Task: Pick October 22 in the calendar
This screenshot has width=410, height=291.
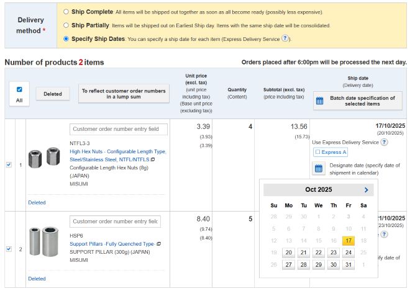Action: [318, 253]
